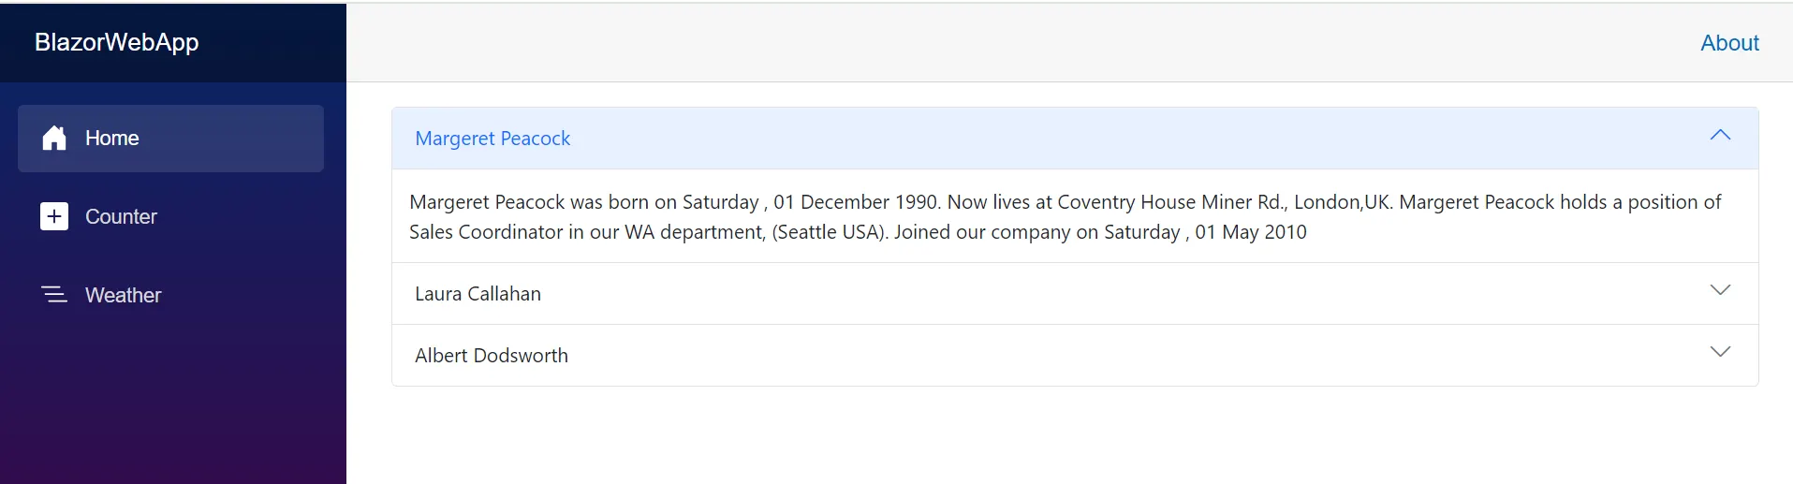Click the Laura Callahan name header

click(478, 294)
